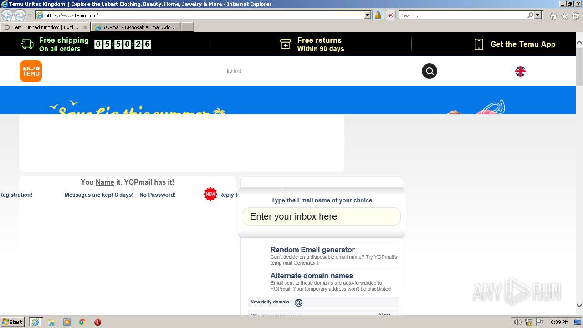Open the media player taskbar icon

pos(67,322)
